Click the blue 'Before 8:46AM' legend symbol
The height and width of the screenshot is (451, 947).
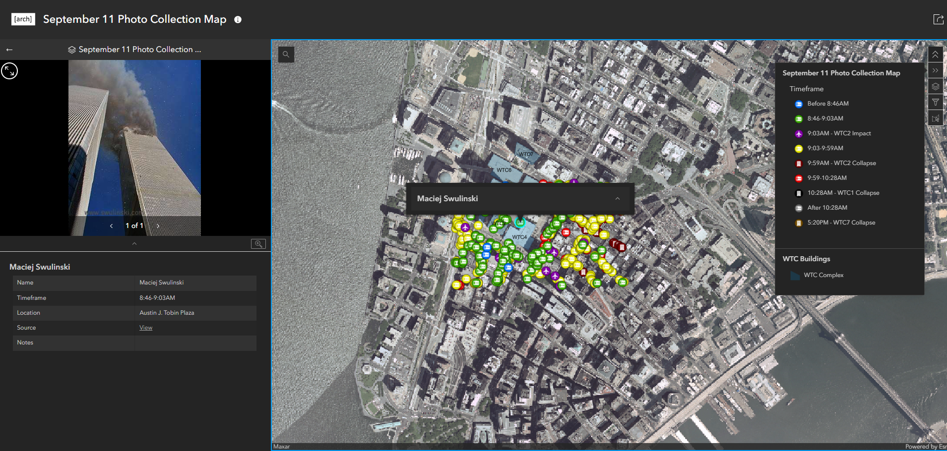point(799,104)
